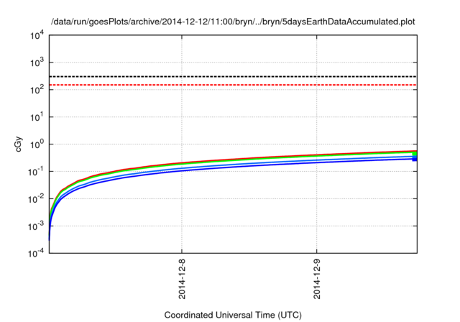Click the 10^-2 y-axis label
The width and height of the screenshot is (460, 322).
[37, 199]
